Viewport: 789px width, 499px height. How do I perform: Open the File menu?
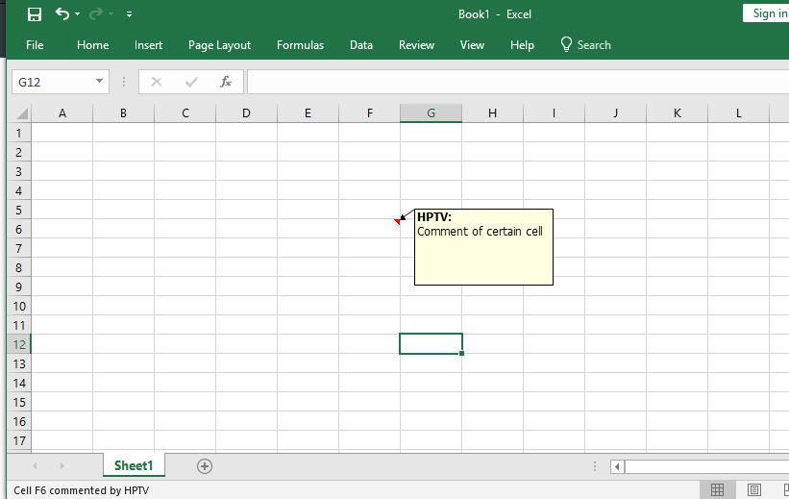pyautogui.click(x=35, y=45)
